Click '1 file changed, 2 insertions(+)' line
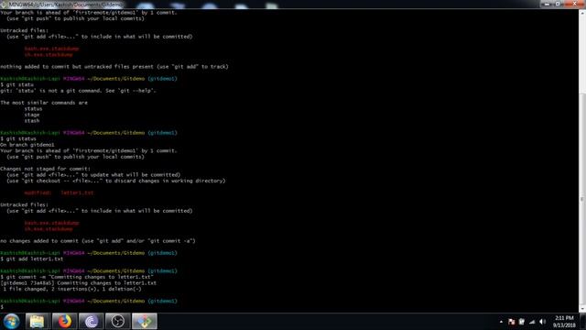The height and width of the screenshot is (330, 586). click(71, 289)
